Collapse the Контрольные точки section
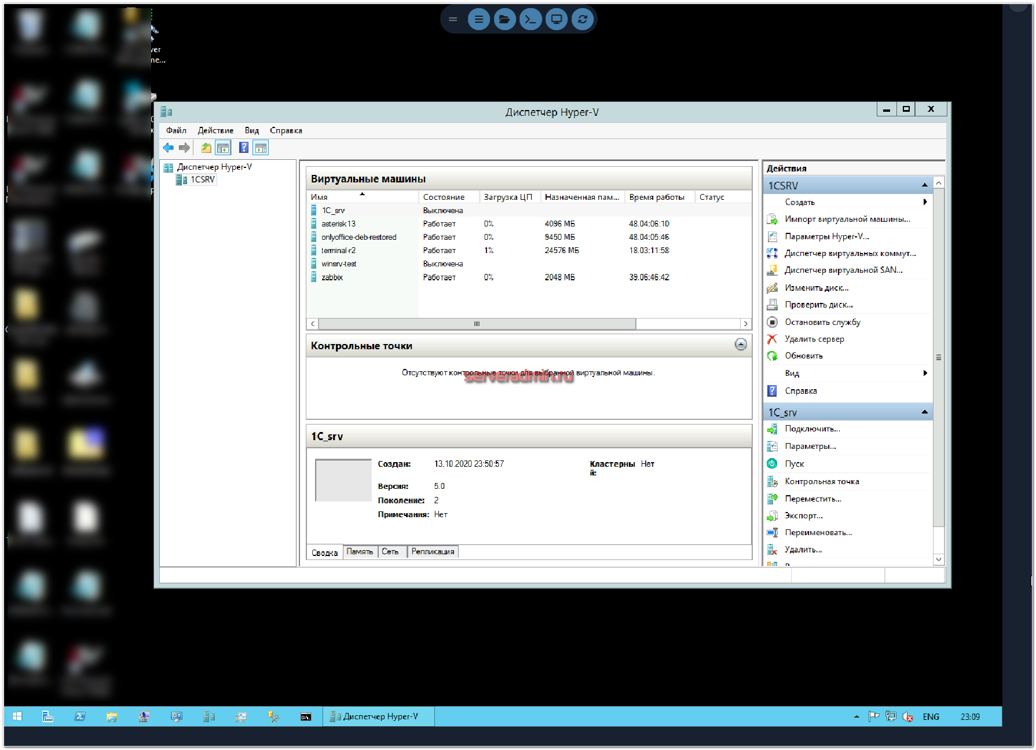 coord(740,345)
